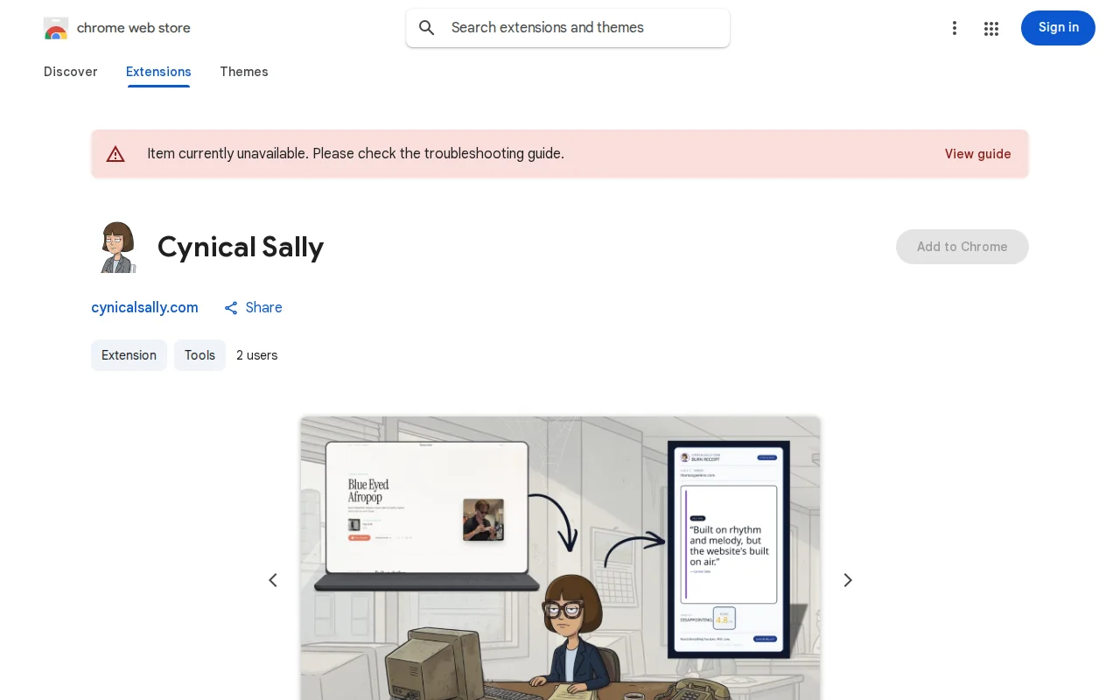This screenshot has width=1120, height=700.
Task: Click the disabled Add to Chrome button
Action: pyautogui.click(x=962, y=247)
